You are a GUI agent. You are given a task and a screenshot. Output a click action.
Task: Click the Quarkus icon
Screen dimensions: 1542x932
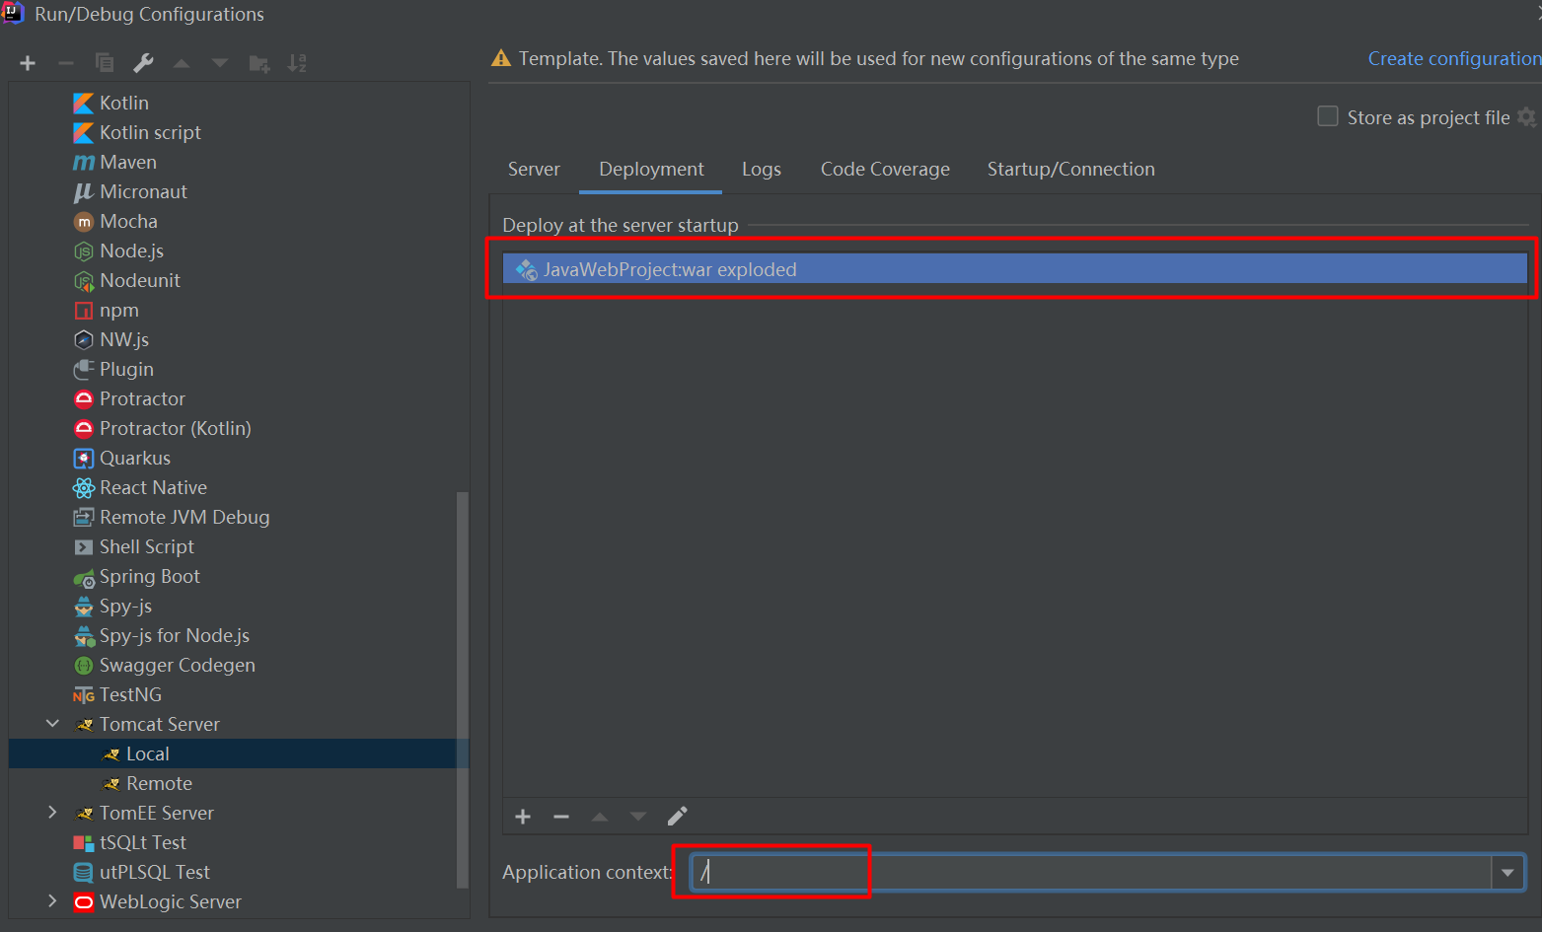[x=84, y=458]
